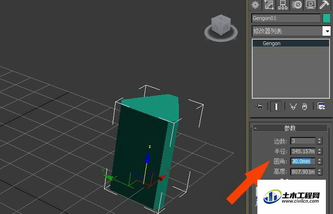Viewport: 333px width, 214px height.
Task: Click the 边数 spinner arrows
Action: tap(320, 141)
